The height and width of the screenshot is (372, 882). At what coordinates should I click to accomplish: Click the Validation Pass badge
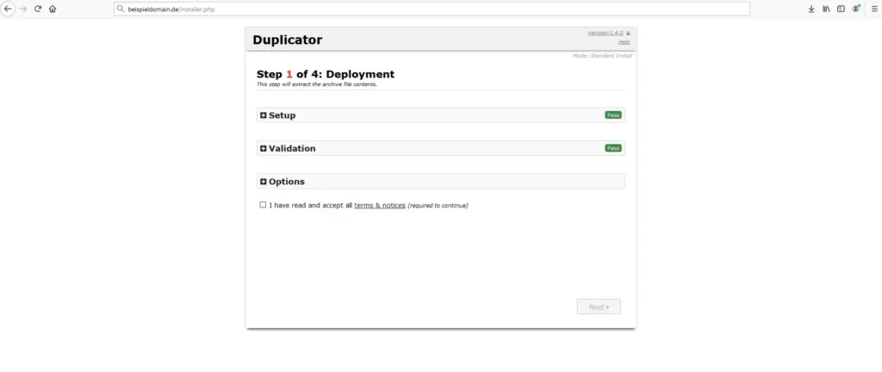point(612,148)
